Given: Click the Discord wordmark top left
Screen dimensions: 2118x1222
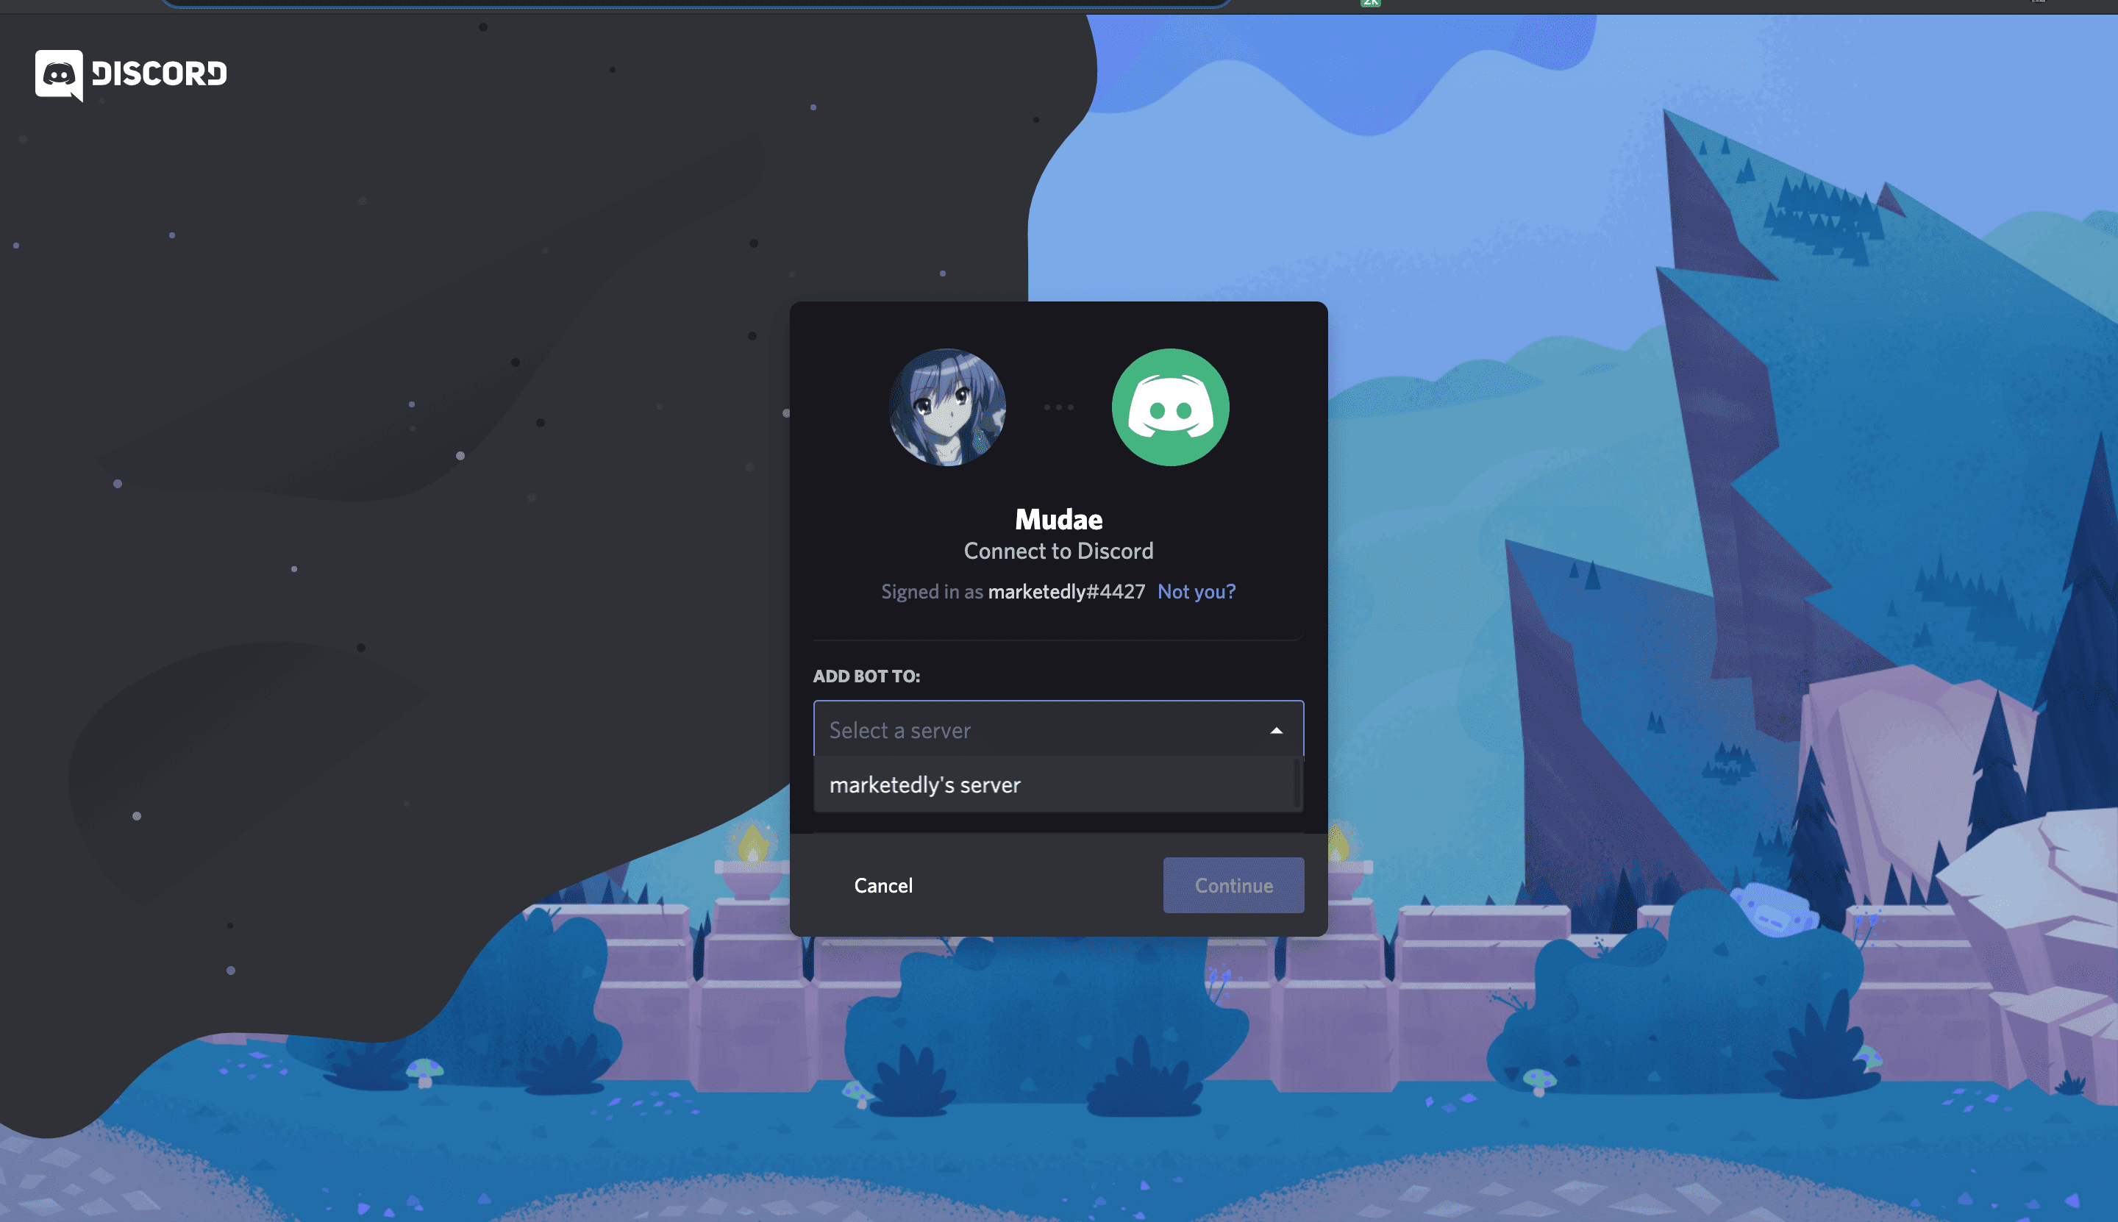Looking at the screenshot, I should point(129,71).
